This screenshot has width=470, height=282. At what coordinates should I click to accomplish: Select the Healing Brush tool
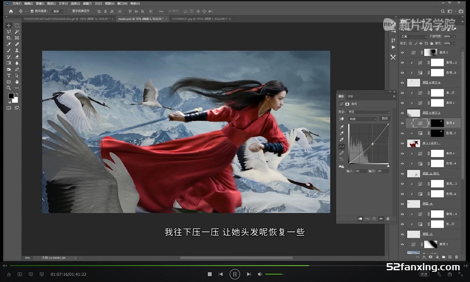(x=17, y=44)
